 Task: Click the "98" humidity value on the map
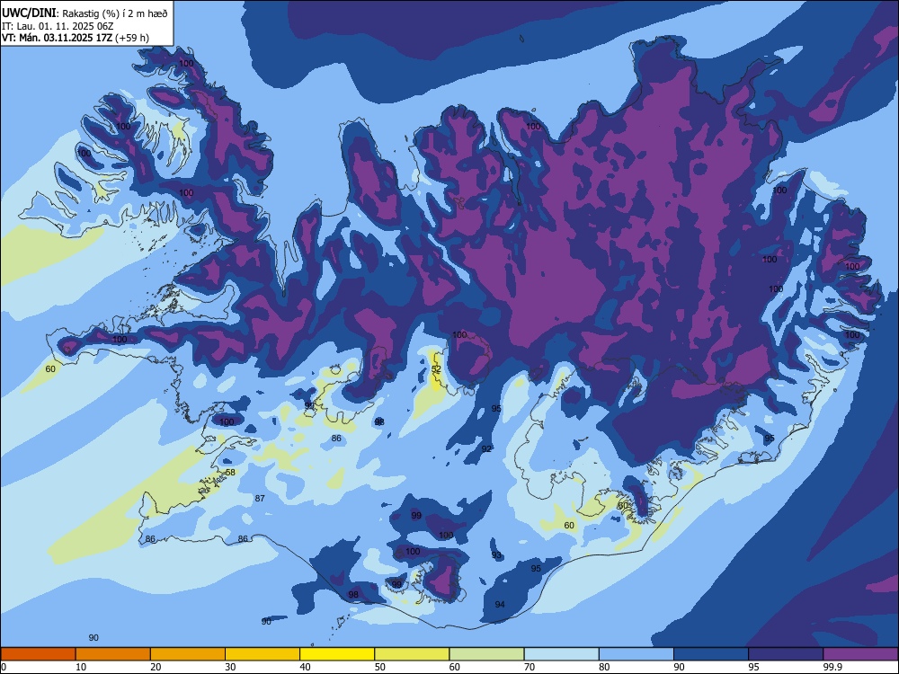[353, 595]
